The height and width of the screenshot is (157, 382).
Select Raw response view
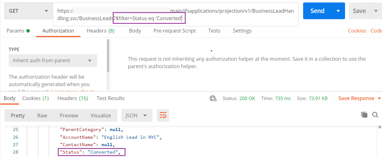coord(42,116)
